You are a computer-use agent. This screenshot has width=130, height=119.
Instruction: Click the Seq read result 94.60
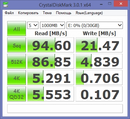51,45
